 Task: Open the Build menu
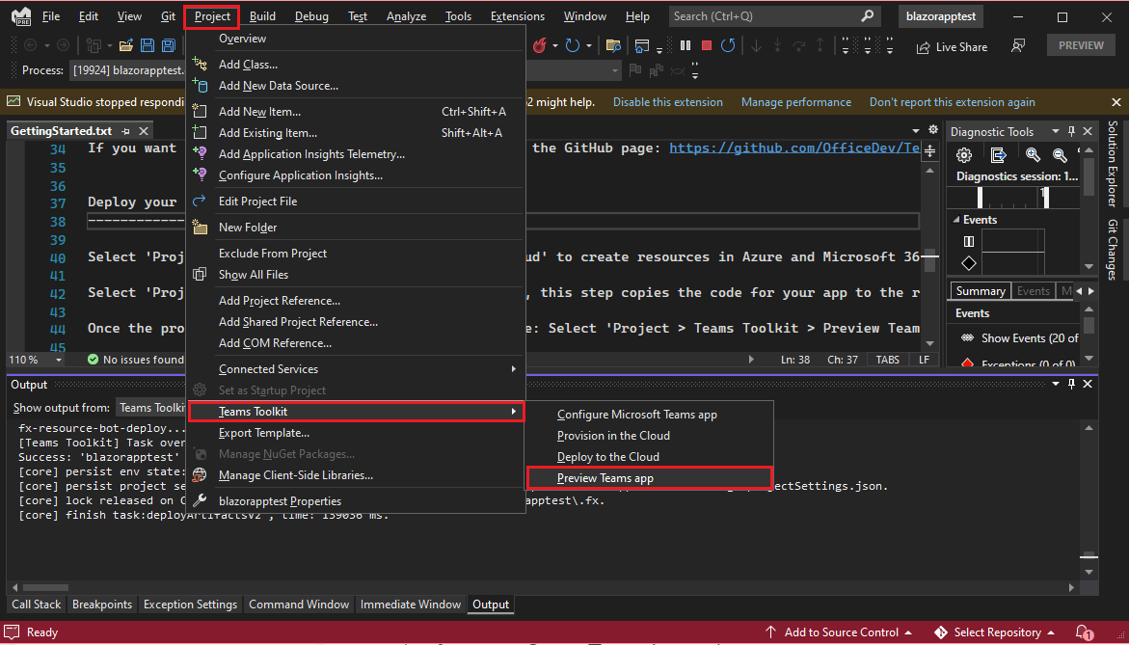pyautogui.click(x=262, y=15)
